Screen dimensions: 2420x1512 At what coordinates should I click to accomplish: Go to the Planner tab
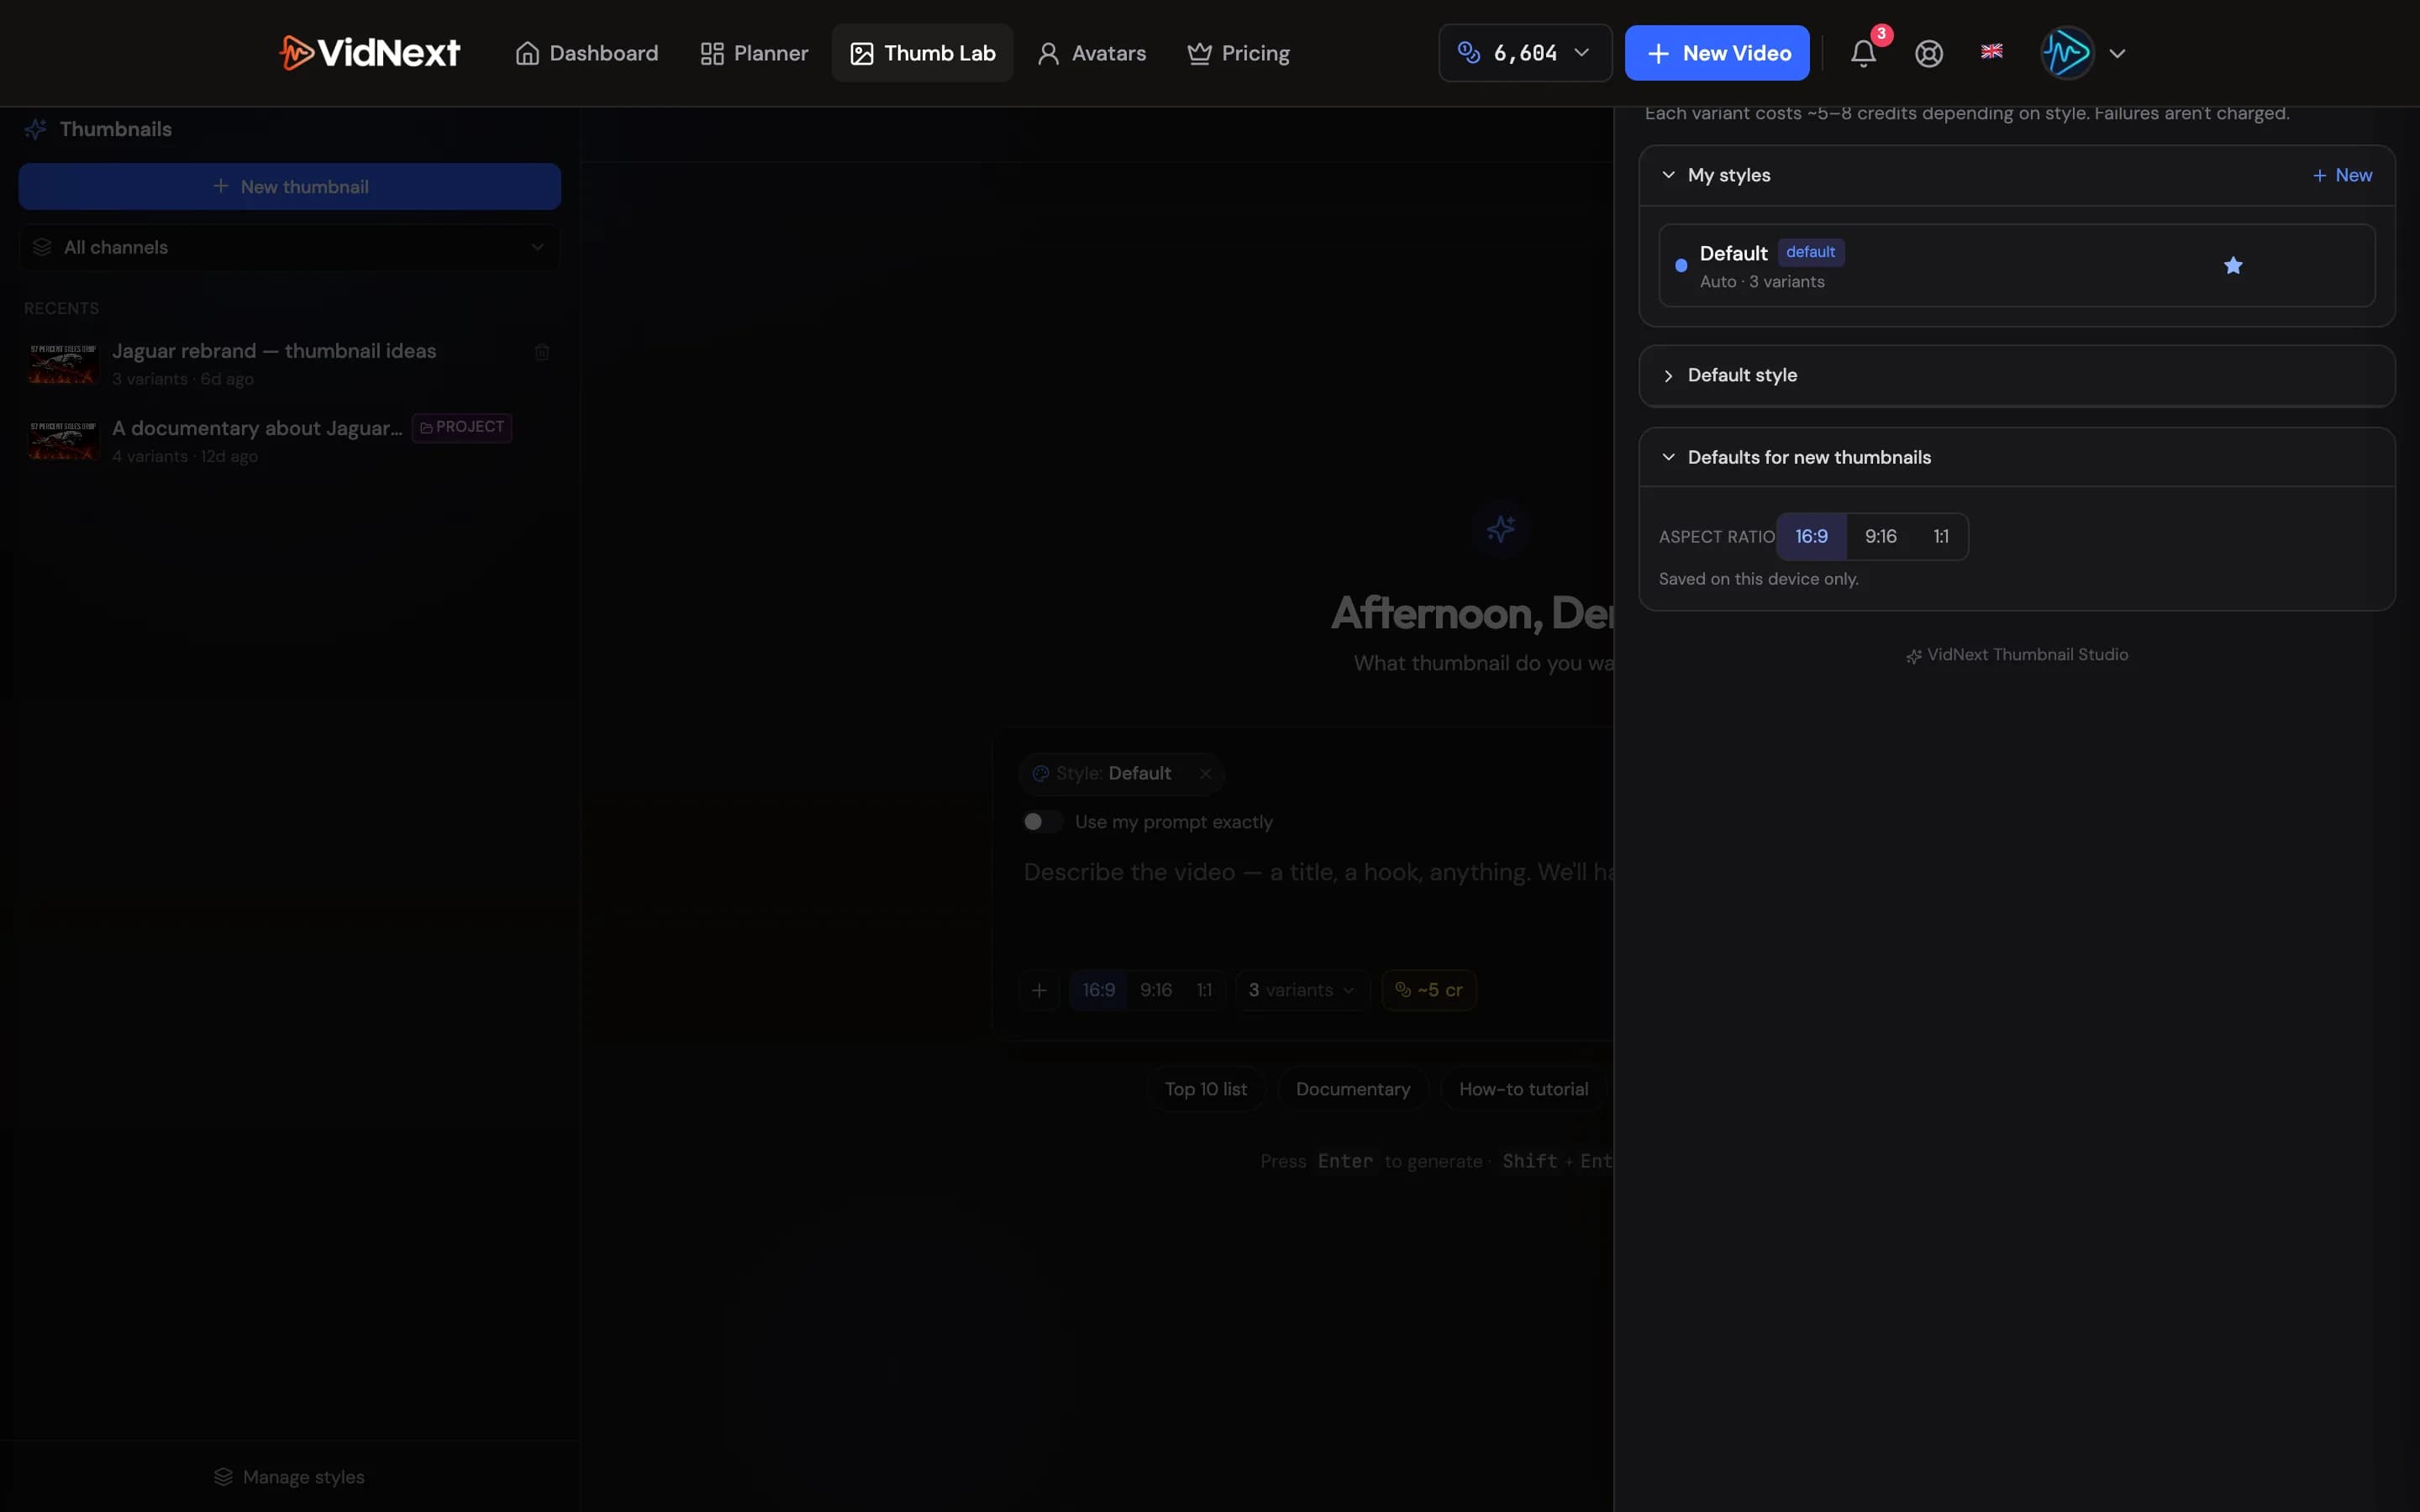point(754,53)
